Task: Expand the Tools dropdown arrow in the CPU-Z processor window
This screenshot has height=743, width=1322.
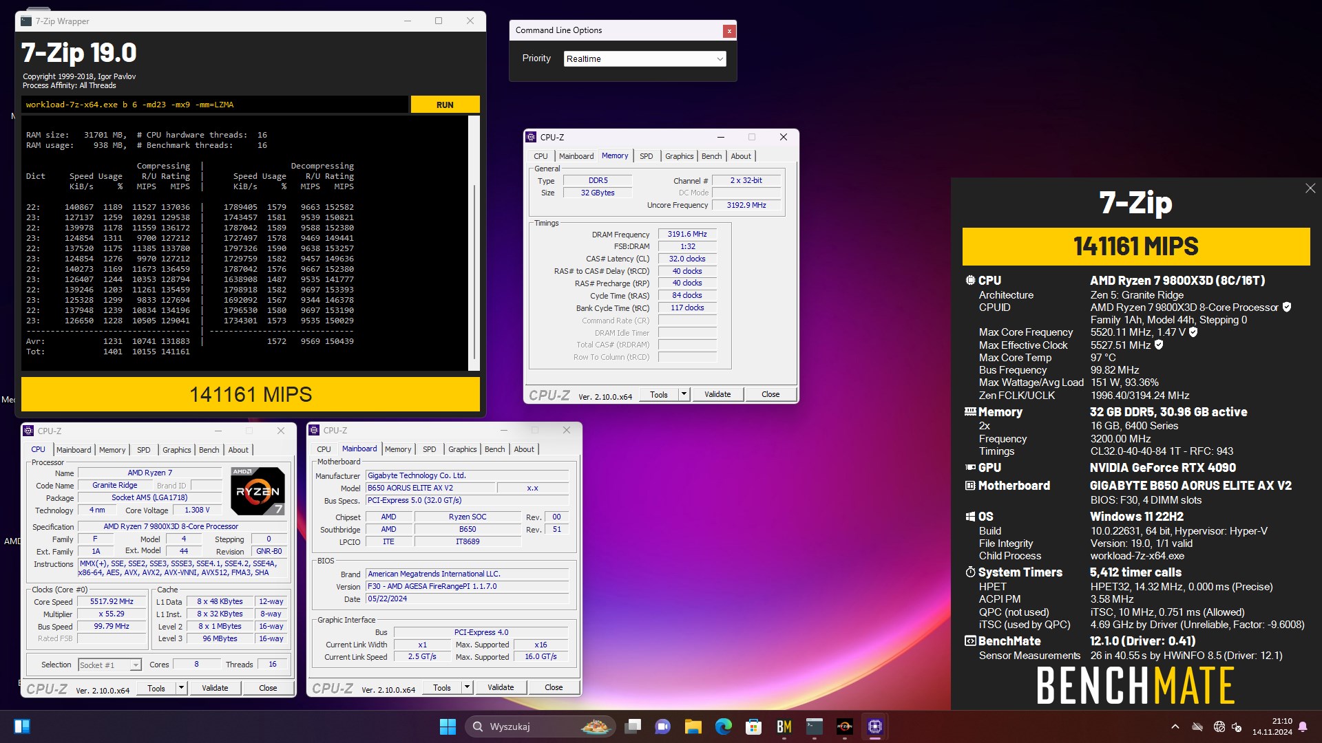Action: click(x=181, y=688)
